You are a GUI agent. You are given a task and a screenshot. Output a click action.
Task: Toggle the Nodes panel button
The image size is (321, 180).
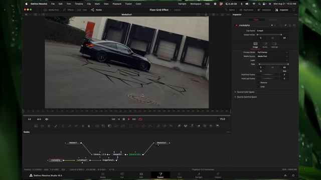pos(96,10)
